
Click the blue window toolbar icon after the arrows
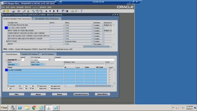pos(63,11)
